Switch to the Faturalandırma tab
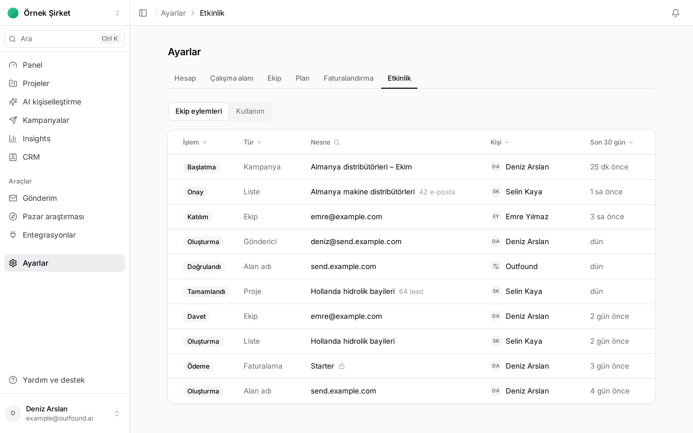 (348, 78)
